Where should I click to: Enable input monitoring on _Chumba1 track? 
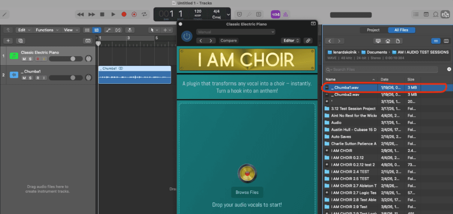[x=43, y=78]
